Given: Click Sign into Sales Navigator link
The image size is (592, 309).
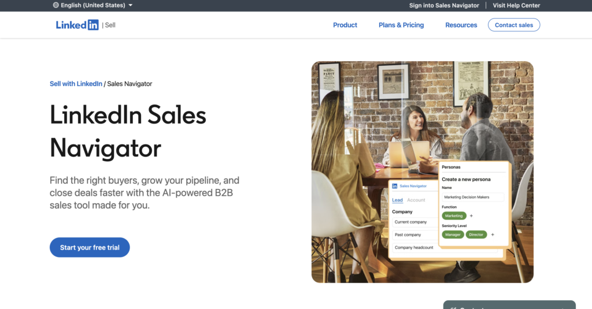Looking at the screenshot, I should click(x=444, y=5).
